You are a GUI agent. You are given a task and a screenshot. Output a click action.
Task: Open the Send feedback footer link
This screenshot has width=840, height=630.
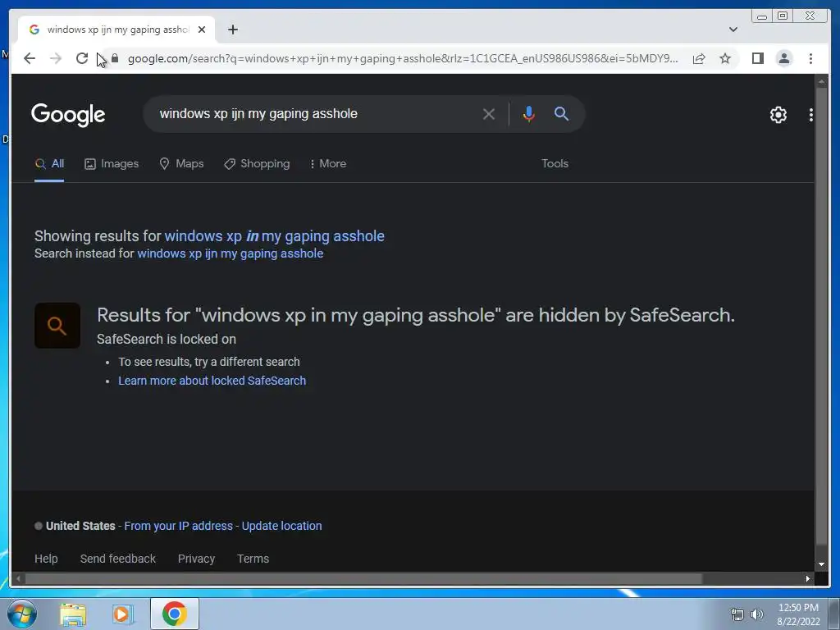118,559
